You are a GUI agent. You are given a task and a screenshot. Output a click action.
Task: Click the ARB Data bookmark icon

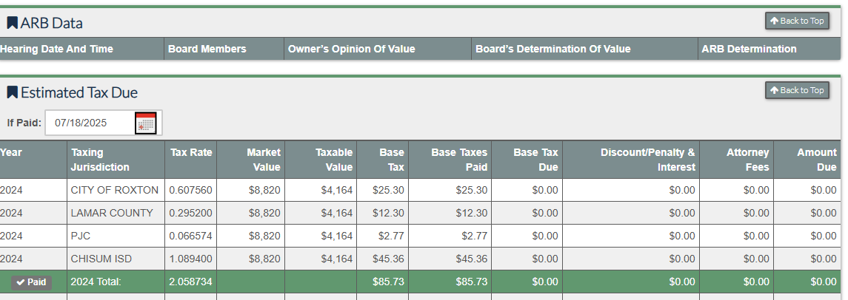coord(12,23)
